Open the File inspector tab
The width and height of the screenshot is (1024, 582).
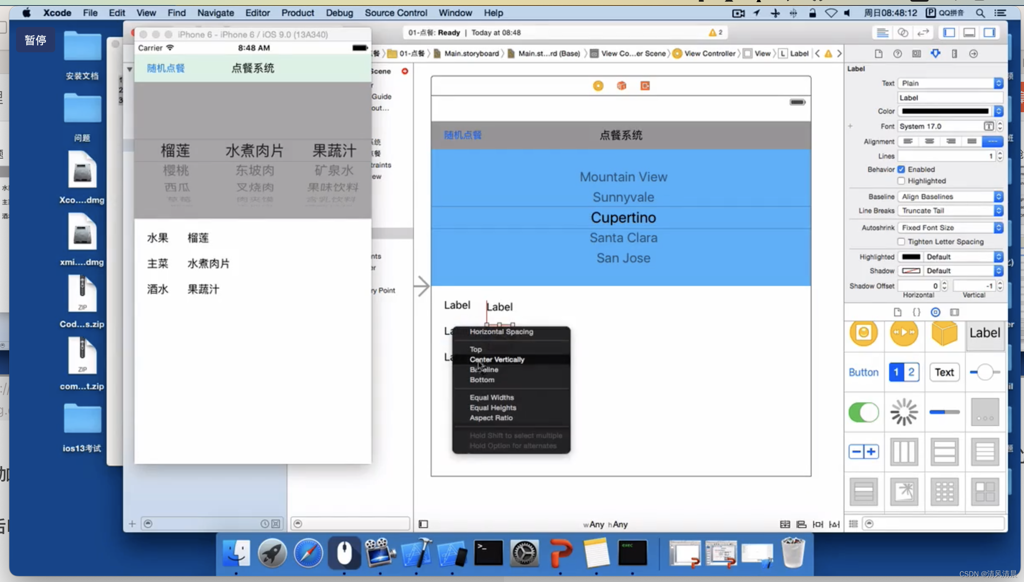click(x=878, y=54)
